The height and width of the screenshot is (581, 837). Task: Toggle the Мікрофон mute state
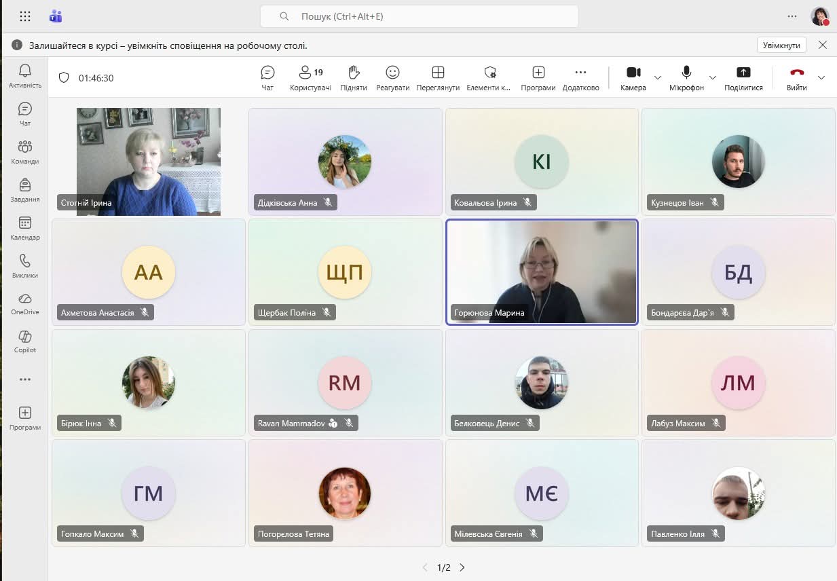tap(686, 77)
